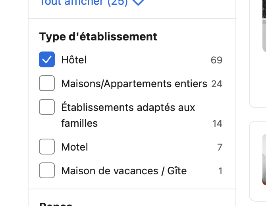Click the Maisons/Appartements entiers label text
This screenshot has height=206, width=266.
pyautogui.click(x=134, y=84)
